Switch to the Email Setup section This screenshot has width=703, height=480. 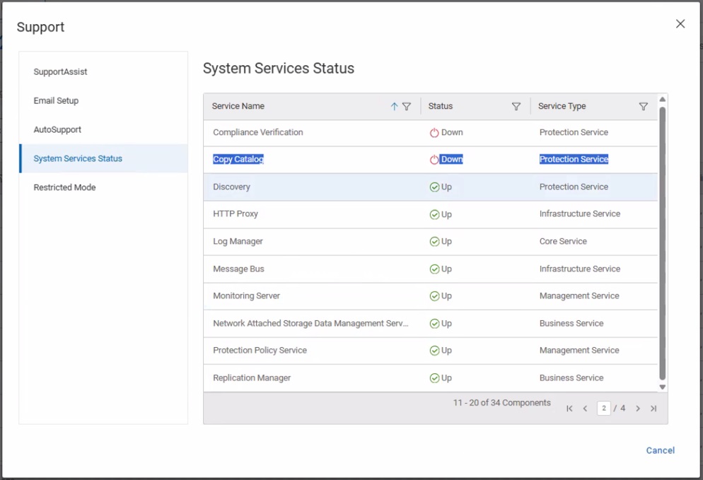click(x=56, y=100)
